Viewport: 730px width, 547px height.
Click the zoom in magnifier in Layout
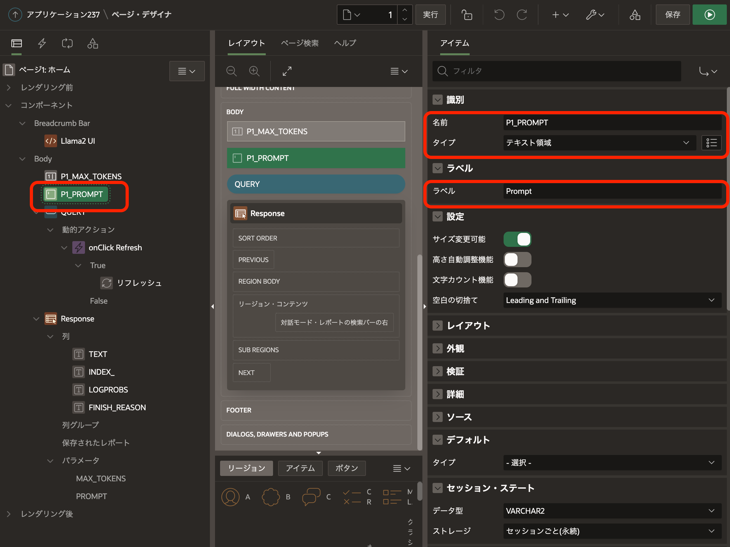click(x=254, y=71)
